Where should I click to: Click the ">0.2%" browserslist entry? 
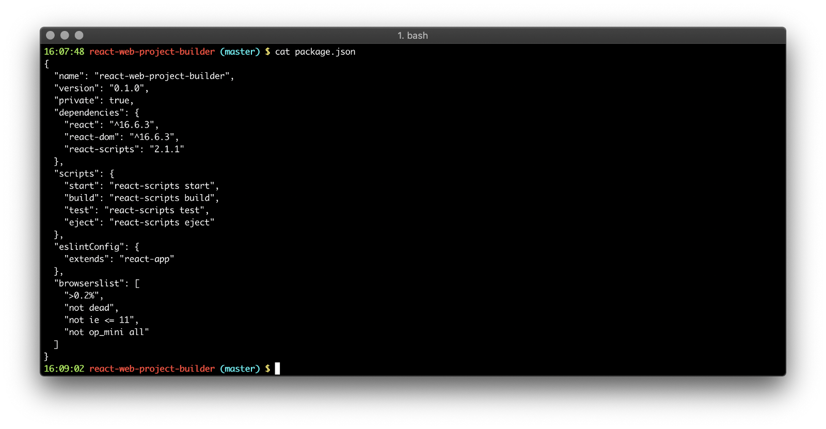(x=84, y=296)
